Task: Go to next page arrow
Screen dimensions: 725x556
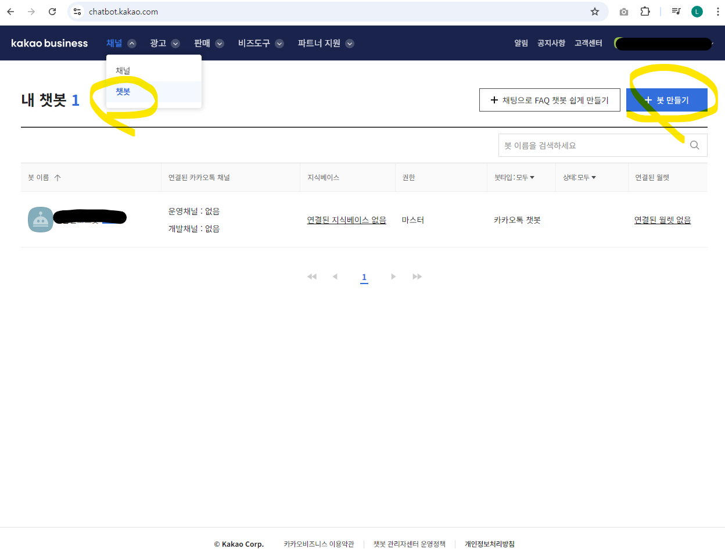Action: [x=393, y=277]
